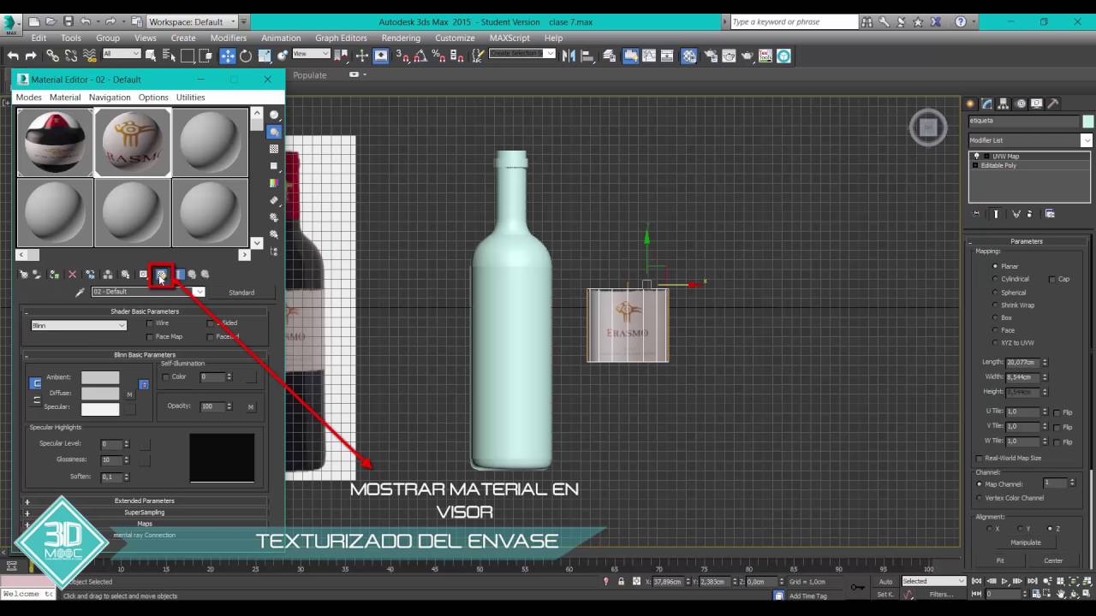Activate Select and Move tool
Viewport: 1096px width, 616px height.
point(227,56)
